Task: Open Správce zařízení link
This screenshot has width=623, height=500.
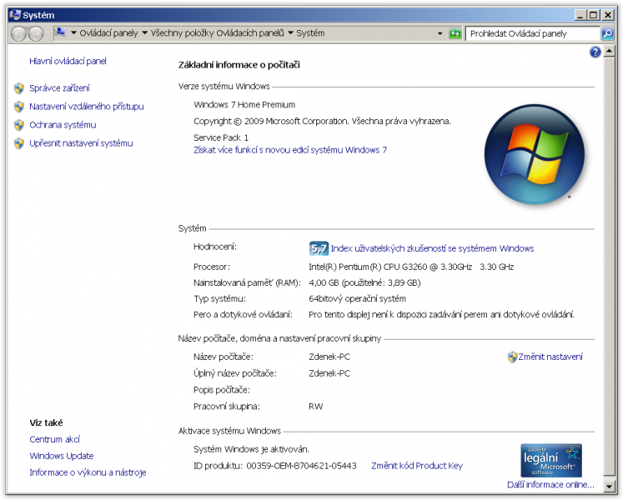Action: coord(59,88)
